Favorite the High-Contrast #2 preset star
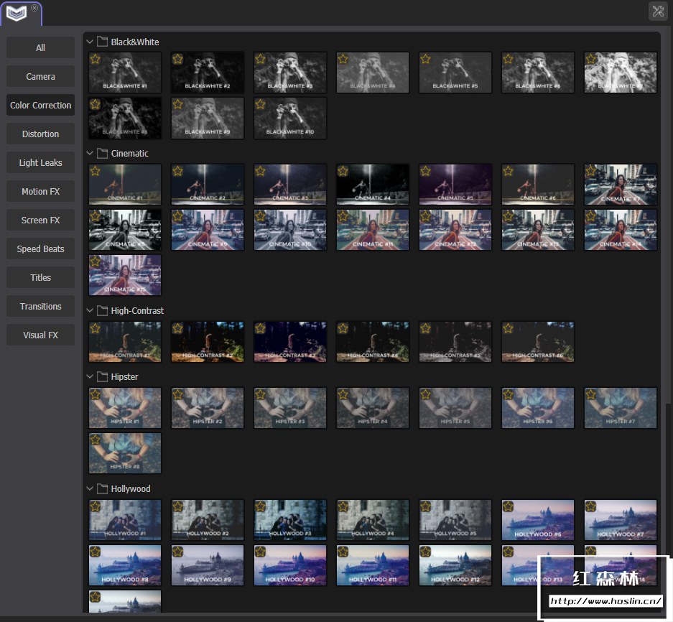This screenshot has height=622, width=673. click(177, 328)
